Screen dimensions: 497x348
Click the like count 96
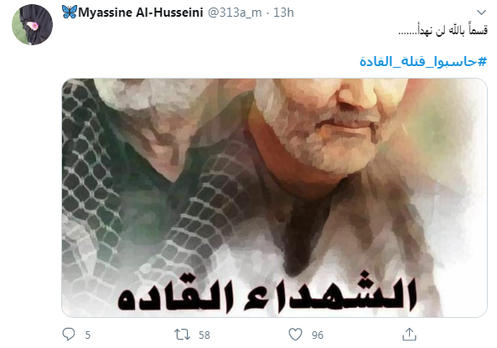point(318,335)
